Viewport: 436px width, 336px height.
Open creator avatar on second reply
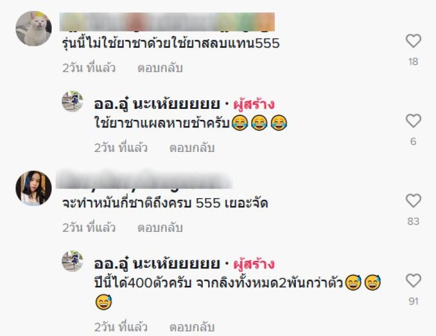coord(72,261)
